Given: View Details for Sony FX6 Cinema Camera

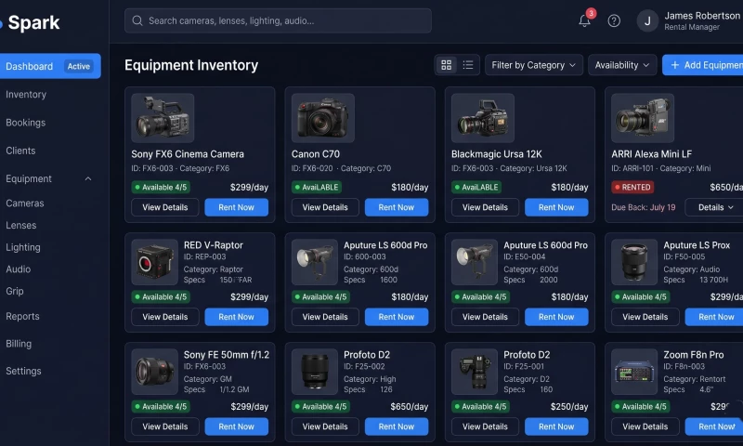Looking at the screenshot, I should click(x=165, y=207).
